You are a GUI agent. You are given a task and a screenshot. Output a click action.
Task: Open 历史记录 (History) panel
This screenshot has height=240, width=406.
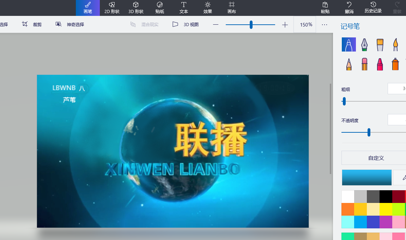(373, 8)
